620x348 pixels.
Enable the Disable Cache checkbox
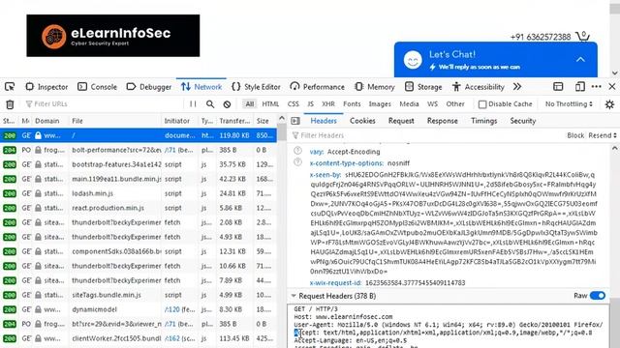(482, 104)
